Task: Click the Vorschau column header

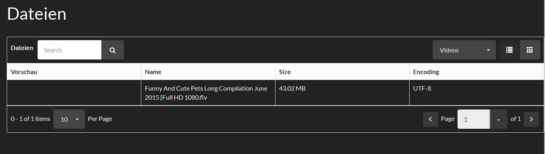Action: [x=24, y=72]
